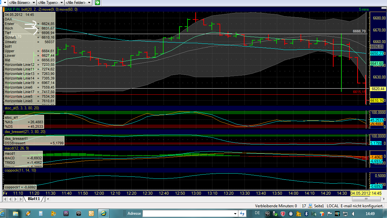Open the calculator icon in the taskbar
Viewport: 387px width, 218px height.
click(x=40, y=213)
